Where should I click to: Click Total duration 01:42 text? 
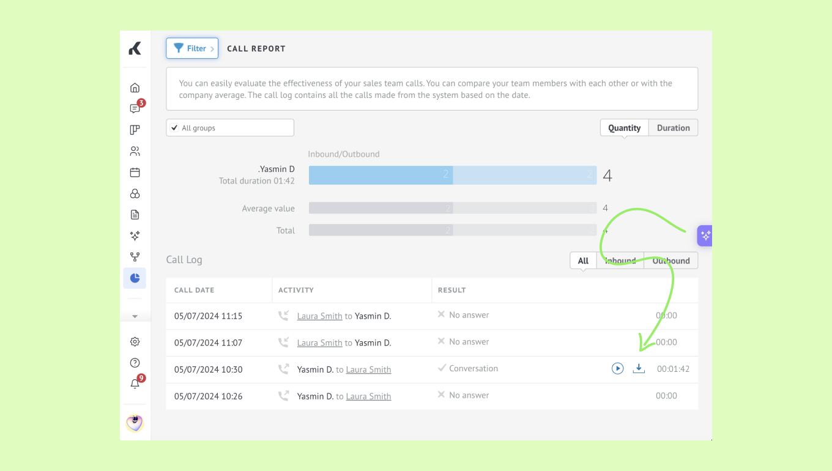coord(257,181)
